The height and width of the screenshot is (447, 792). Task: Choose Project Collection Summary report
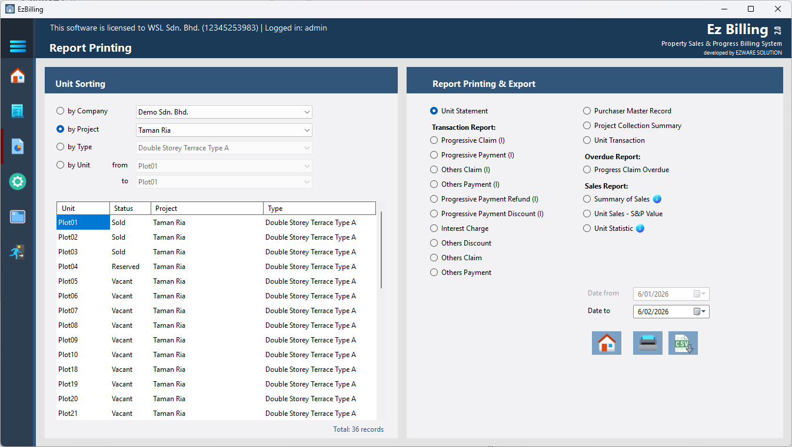[x=633, y=126]
